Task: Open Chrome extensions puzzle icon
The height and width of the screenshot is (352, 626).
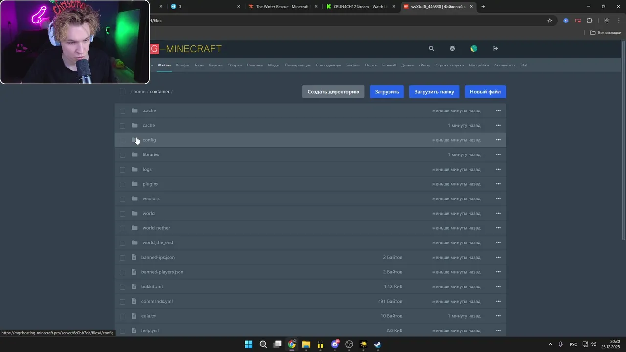Action: click(x=589, y=21)
